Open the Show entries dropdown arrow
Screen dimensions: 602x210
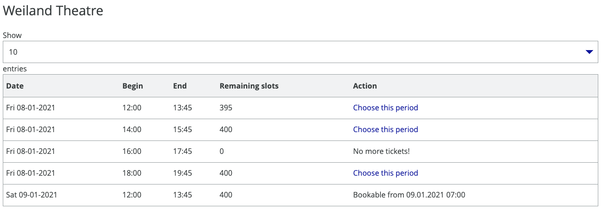589,52
